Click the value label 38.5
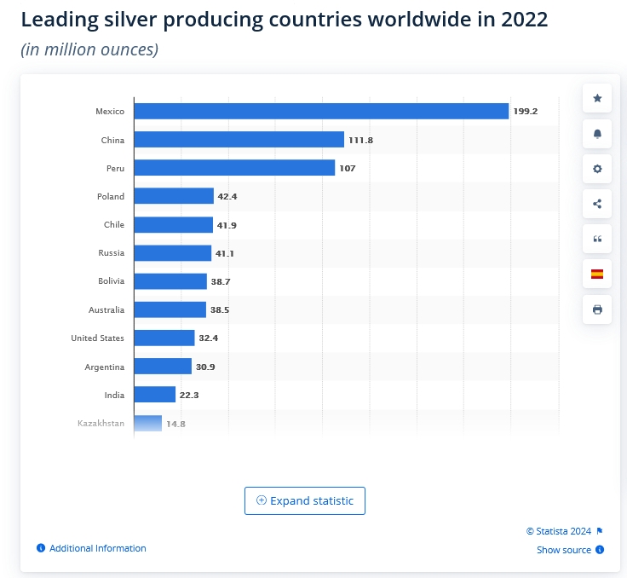 point(220,309)
